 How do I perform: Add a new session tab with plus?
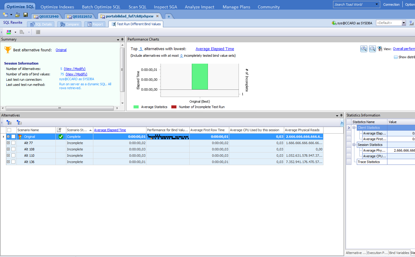tap(169, 17)
